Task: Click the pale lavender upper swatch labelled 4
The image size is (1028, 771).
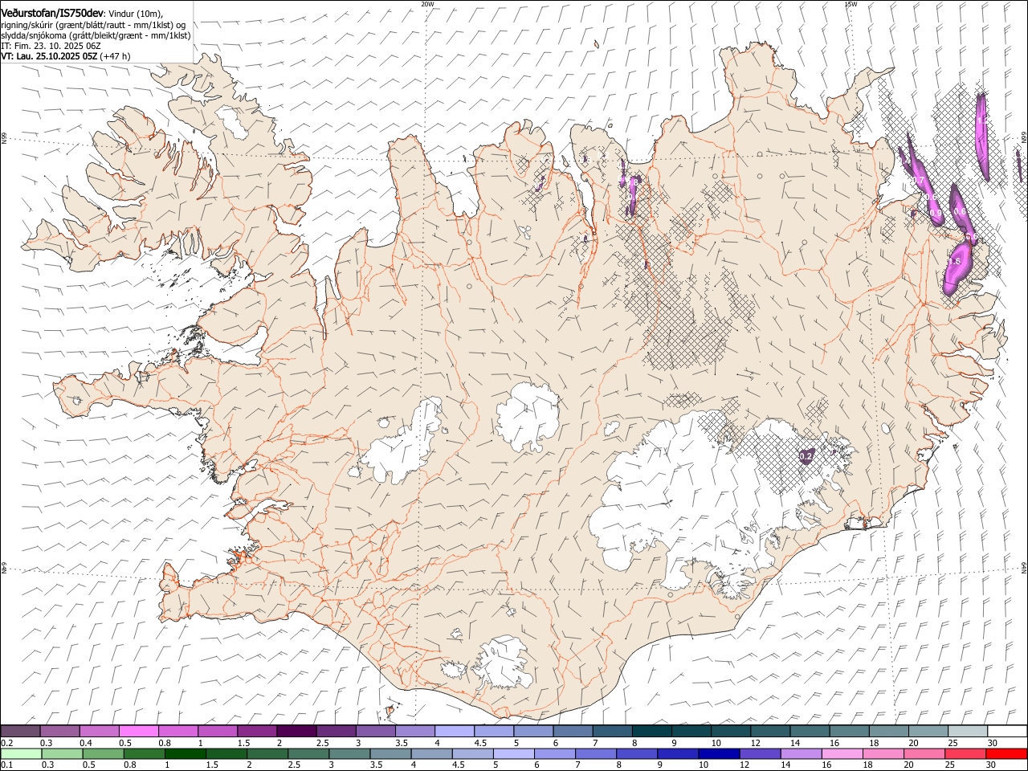Action: [454, 732]
